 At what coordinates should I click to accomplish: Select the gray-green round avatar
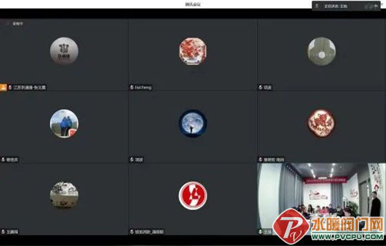322,51
